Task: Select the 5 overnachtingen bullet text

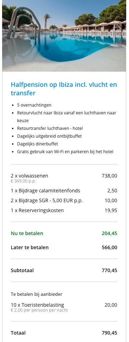Action: [34, 105]
